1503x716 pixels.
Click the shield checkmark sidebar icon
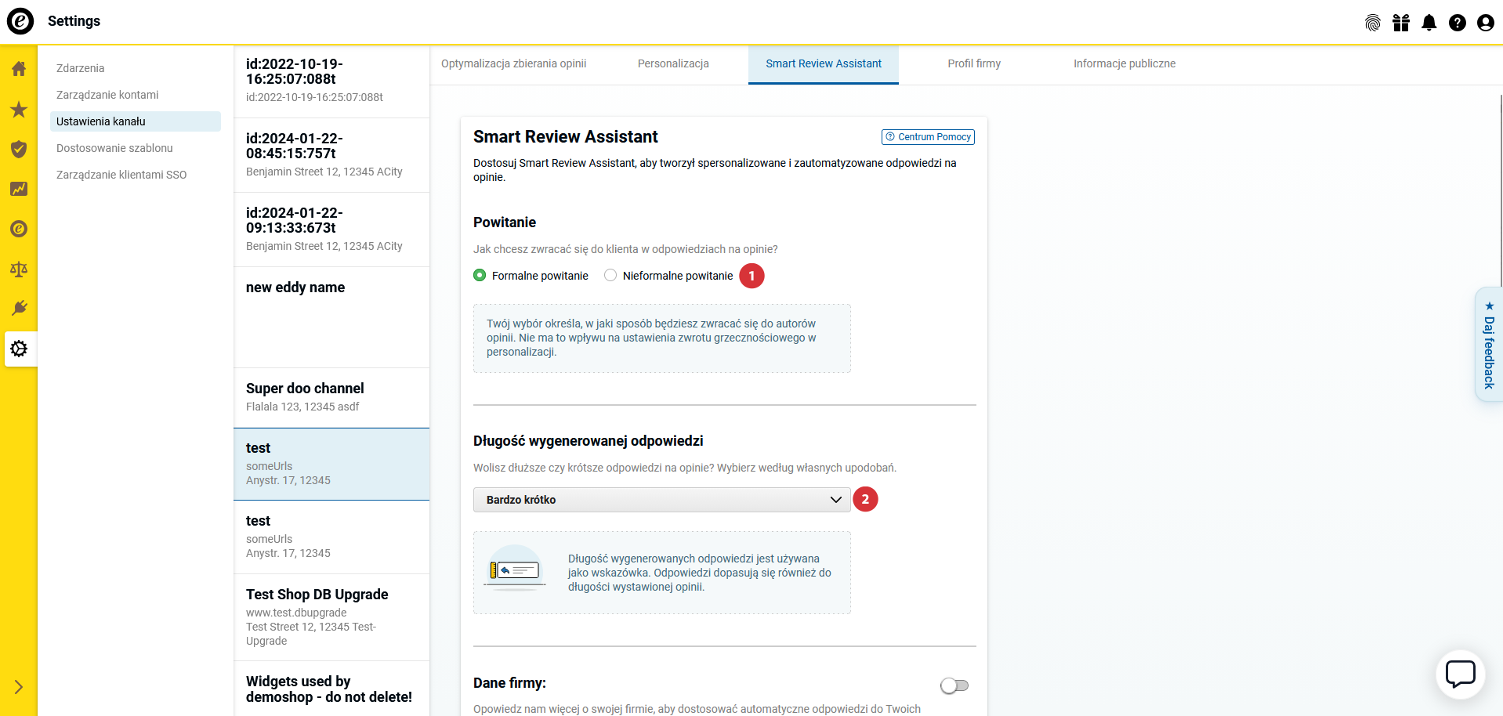coord(19,149)
